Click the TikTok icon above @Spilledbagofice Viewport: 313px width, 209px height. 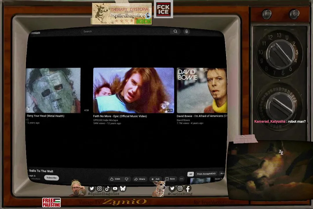(107, 188)
